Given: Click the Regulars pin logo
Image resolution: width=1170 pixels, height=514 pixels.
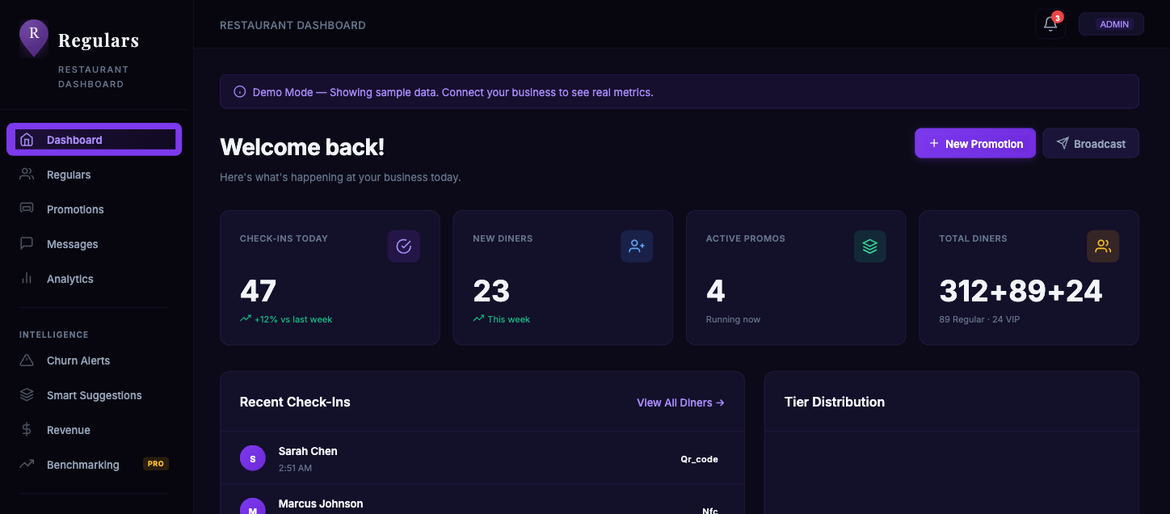Looking at the screenshot, I should pyautogui.click(x=33, y=37).
